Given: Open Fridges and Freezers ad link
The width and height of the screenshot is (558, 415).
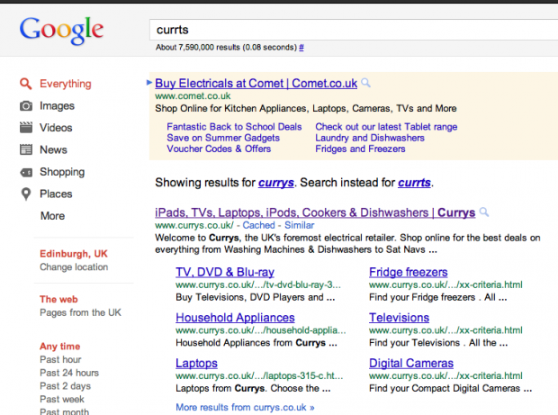Looking at the screenshot, I should click(x=360, y=149).
